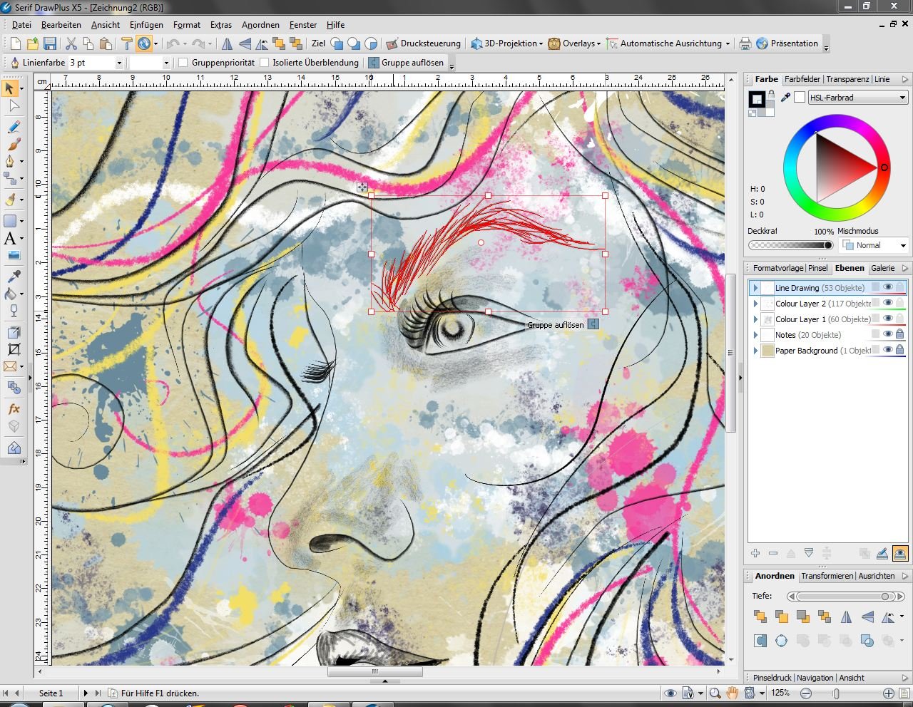913x707 pixels.
Task: Click the Print icon
Action: [745, 43]
